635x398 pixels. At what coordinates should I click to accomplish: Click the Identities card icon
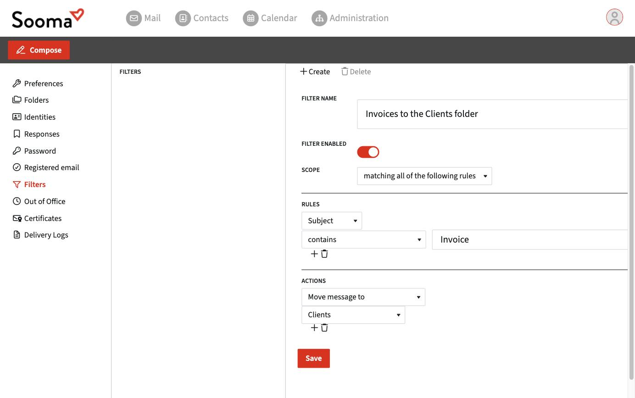point(17,117)
